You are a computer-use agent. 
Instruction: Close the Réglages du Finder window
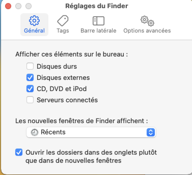[8, 6]
